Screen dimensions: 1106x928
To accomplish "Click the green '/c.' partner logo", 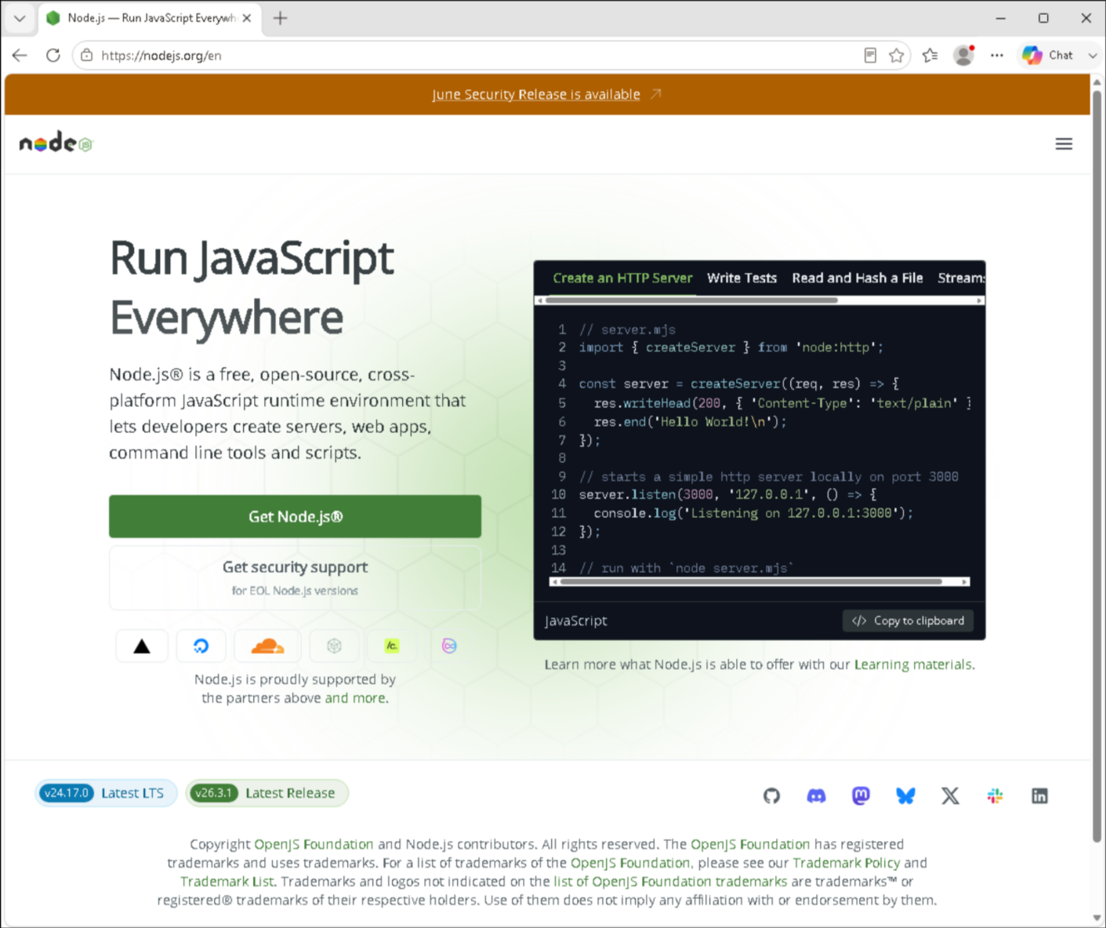I will pos(392,646).
